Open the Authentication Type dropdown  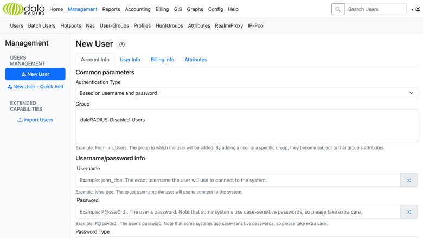(247, 93)
